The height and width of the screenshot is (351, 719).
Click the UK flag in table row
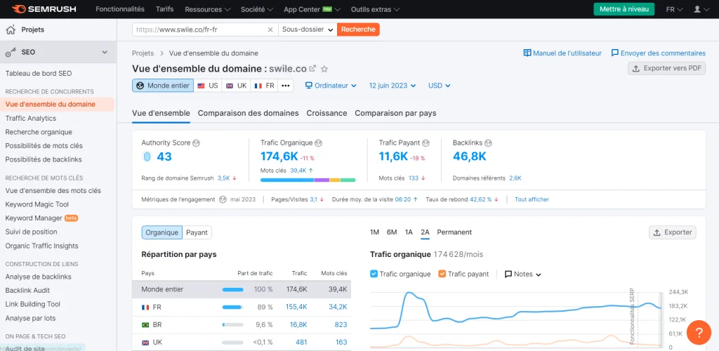[145, 343]
